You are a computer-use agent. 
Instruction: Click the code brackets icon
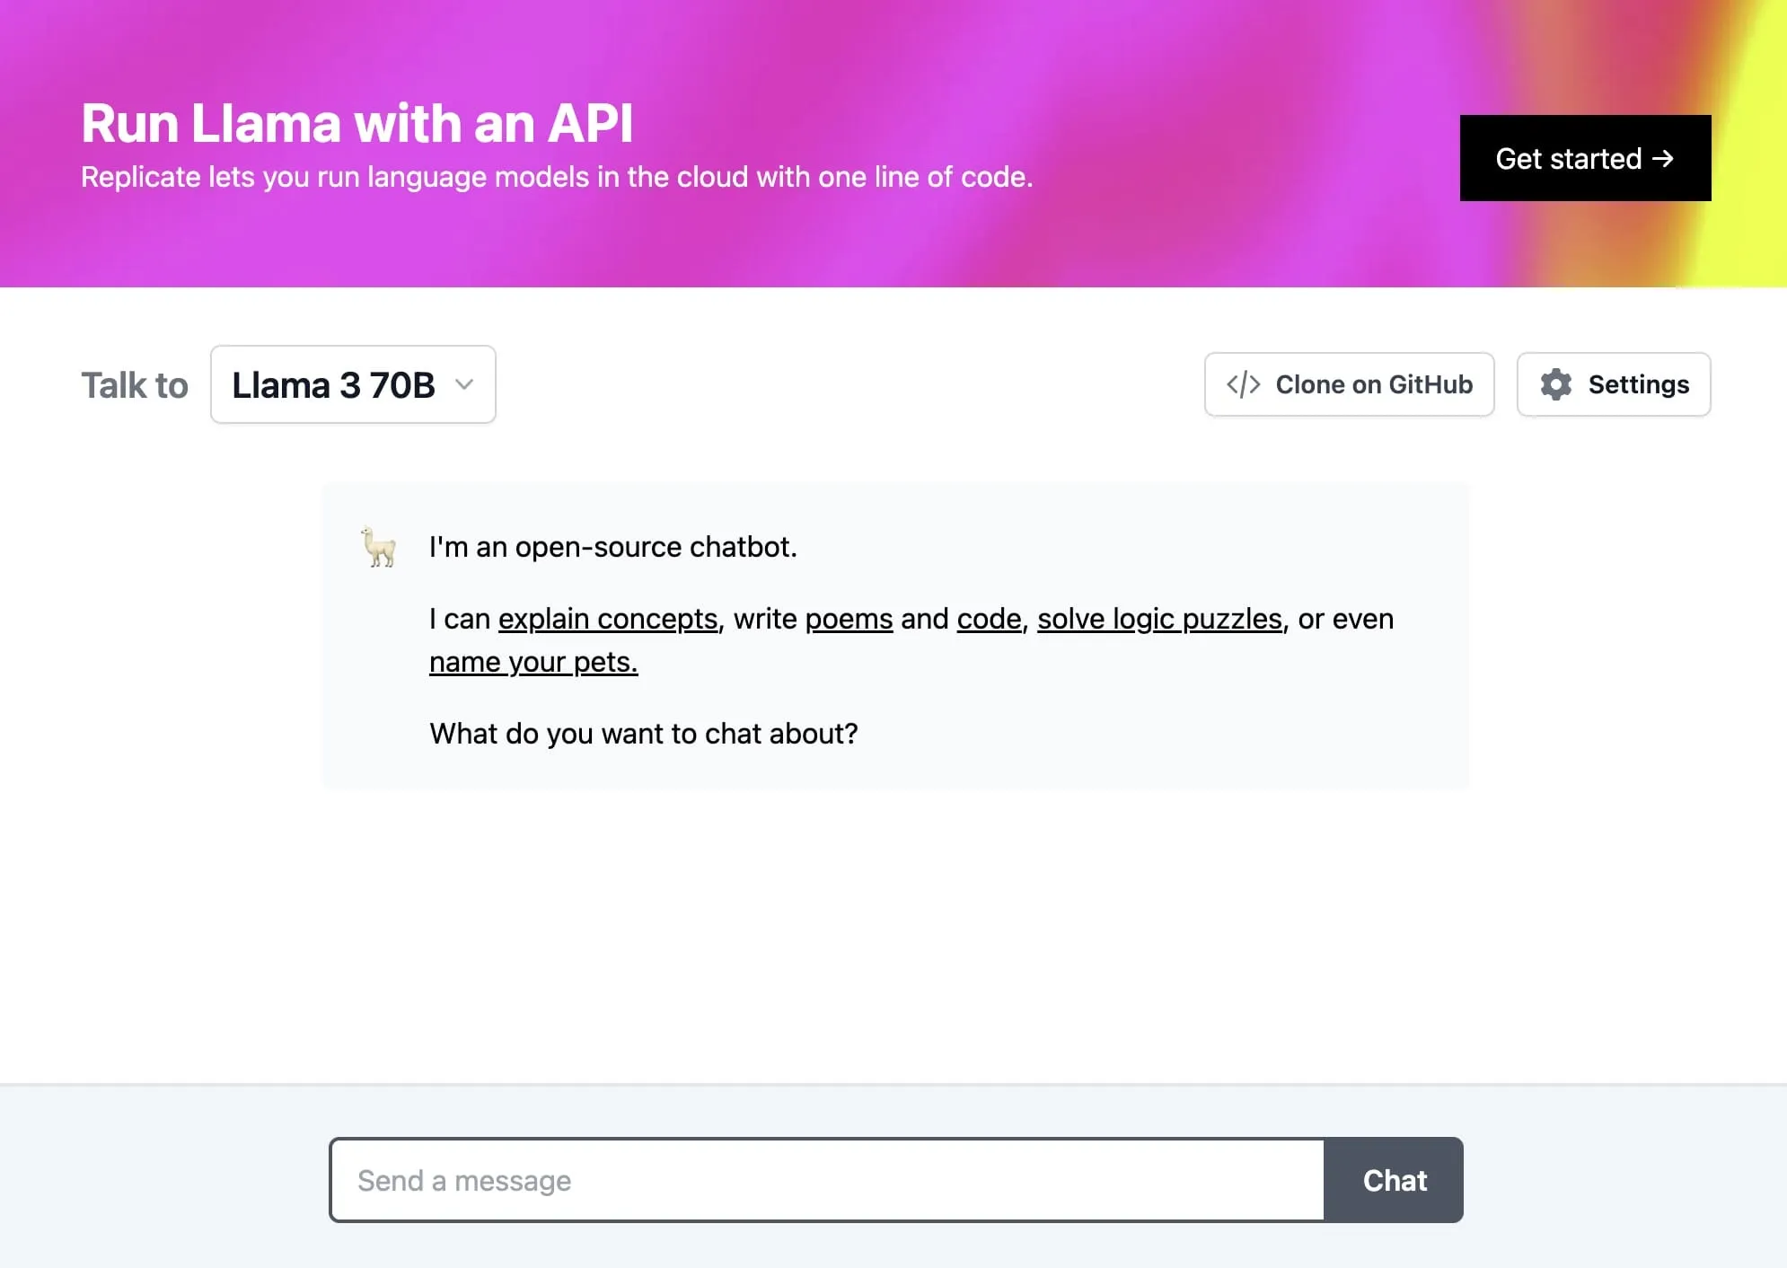point(1244,384)
